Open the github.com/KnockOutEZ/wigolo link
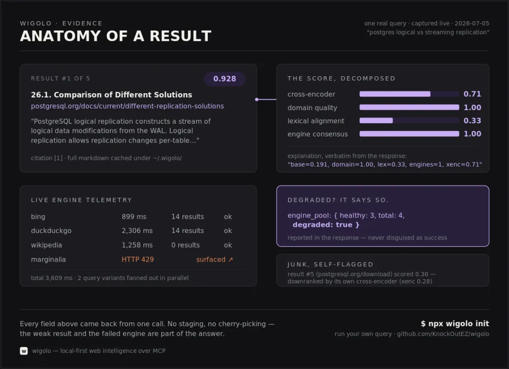Image resolution: width=509 pixels, height=369 pixels. pos(443,334)
